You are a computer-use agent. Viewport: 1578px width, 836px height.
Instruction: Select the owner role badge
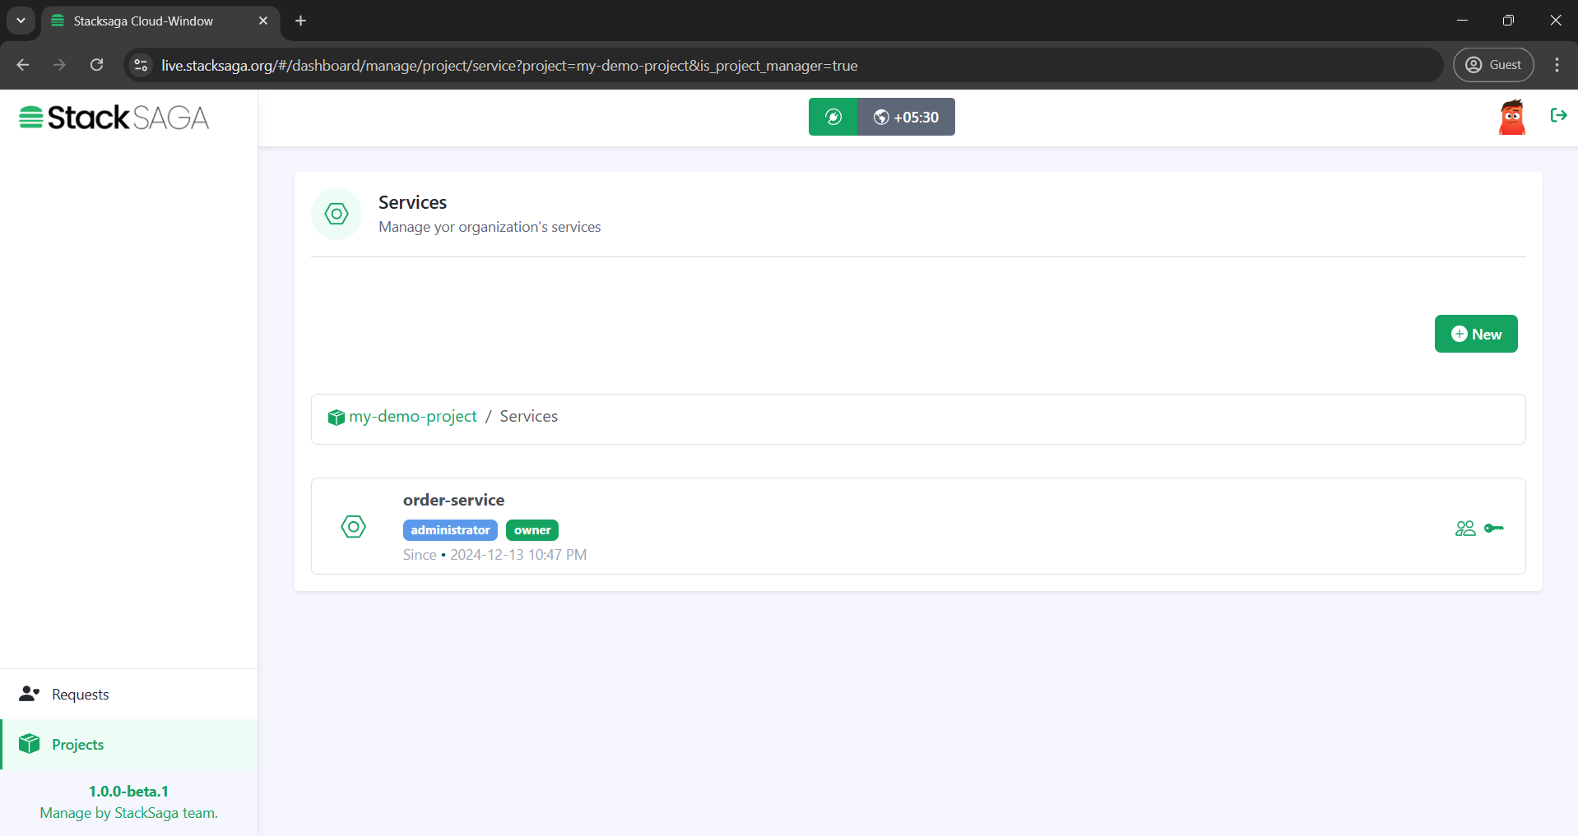point(532,530)
